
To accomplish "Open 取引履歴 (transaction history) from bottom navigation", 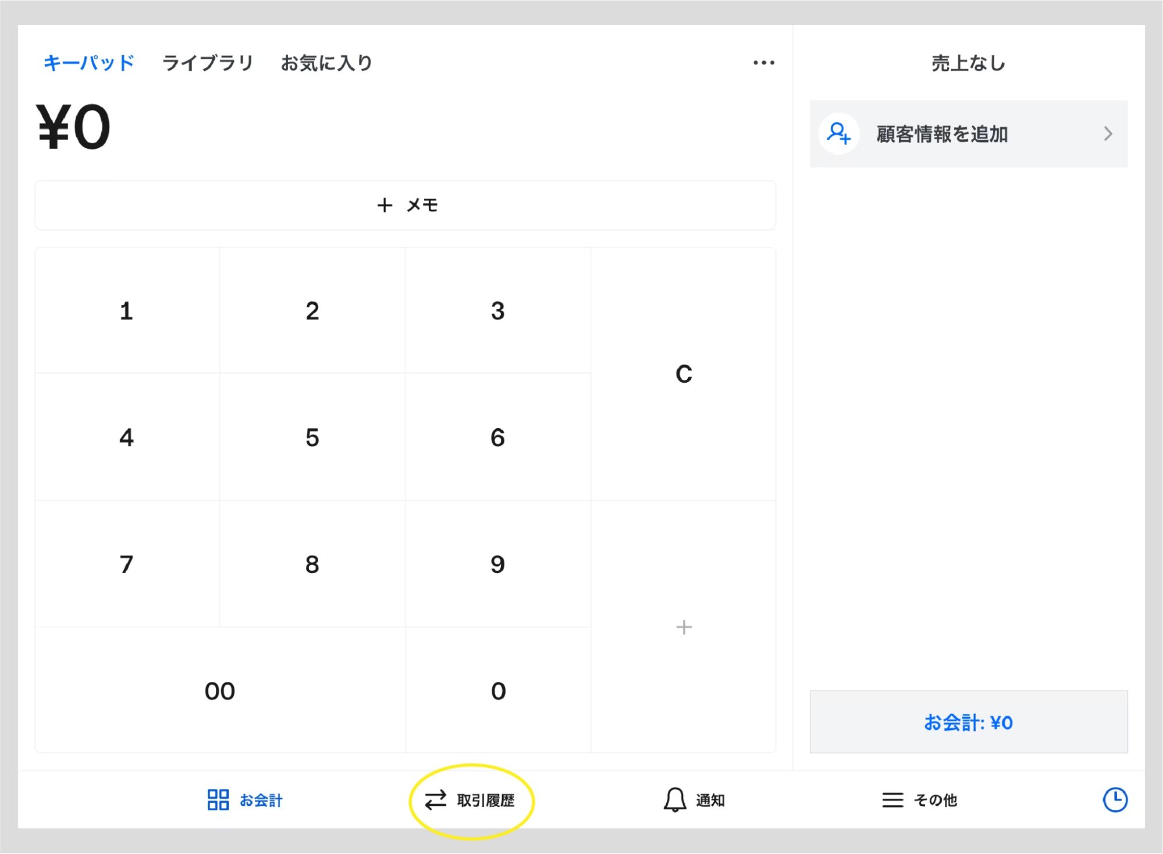I will click(471, 800).
